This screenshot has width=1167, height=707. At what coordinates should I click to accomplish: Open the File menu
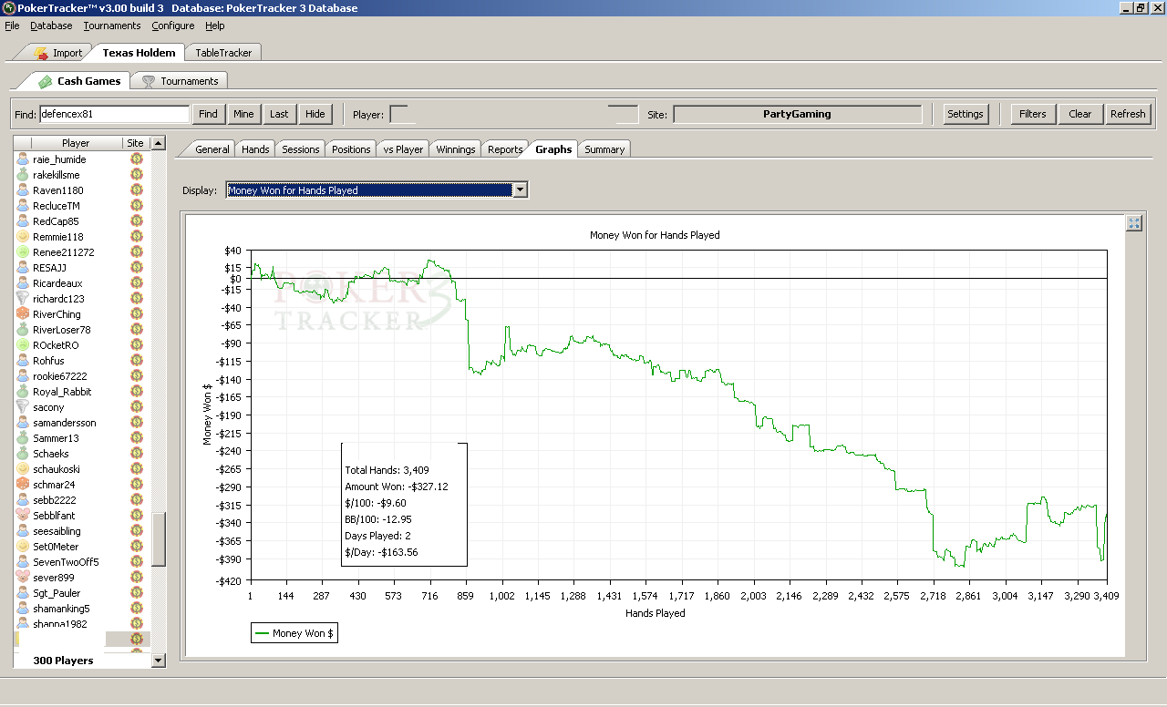(12, 26)
